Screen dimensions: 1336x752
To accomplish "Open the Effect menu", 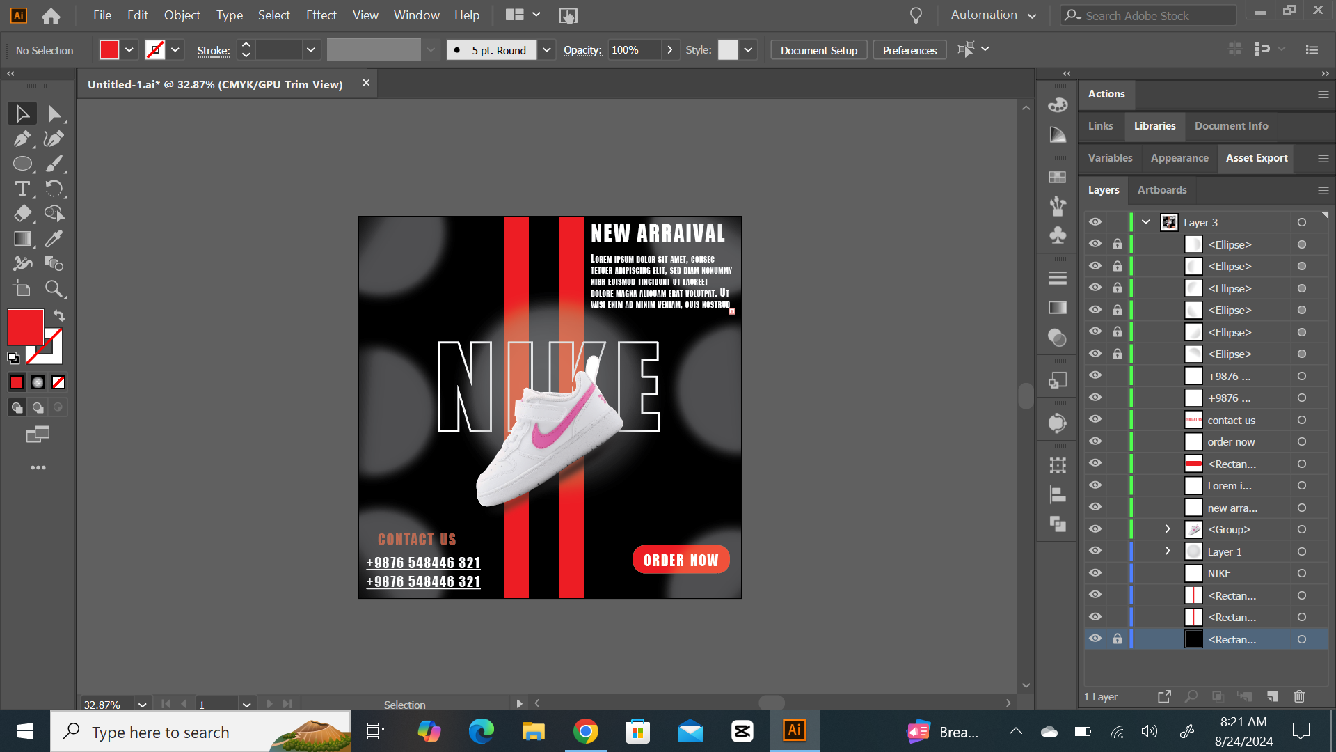I will click(321, 15).
